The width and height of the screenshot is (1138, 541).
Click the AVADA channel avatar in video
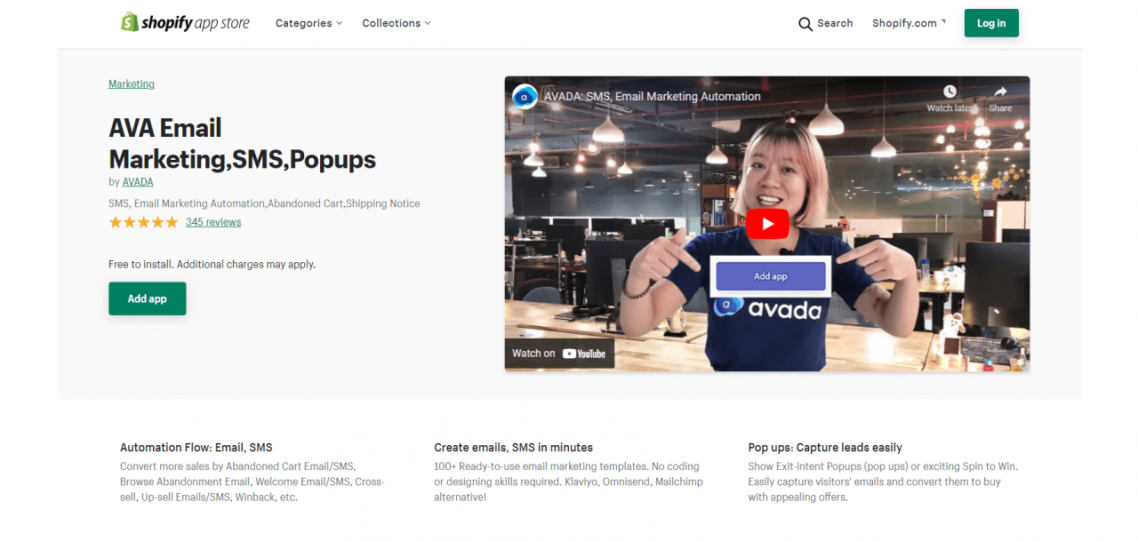(525, 96)
